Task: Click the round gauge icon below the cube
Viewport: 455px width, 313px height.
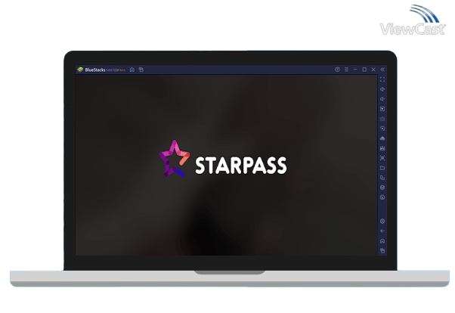Action: pos(382,197)
